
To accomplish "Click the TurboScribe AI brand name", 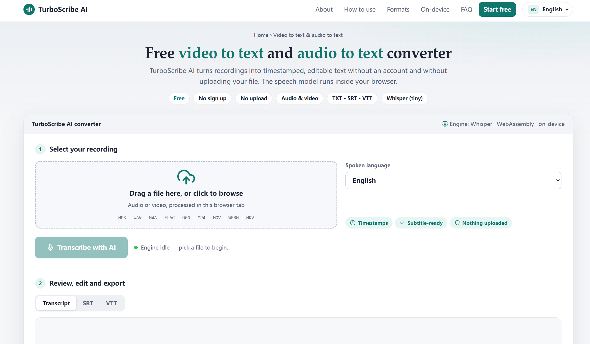I will coord(63,9).
